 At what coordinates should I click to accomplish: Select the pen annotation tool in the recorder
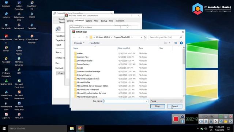pos(221,121)
